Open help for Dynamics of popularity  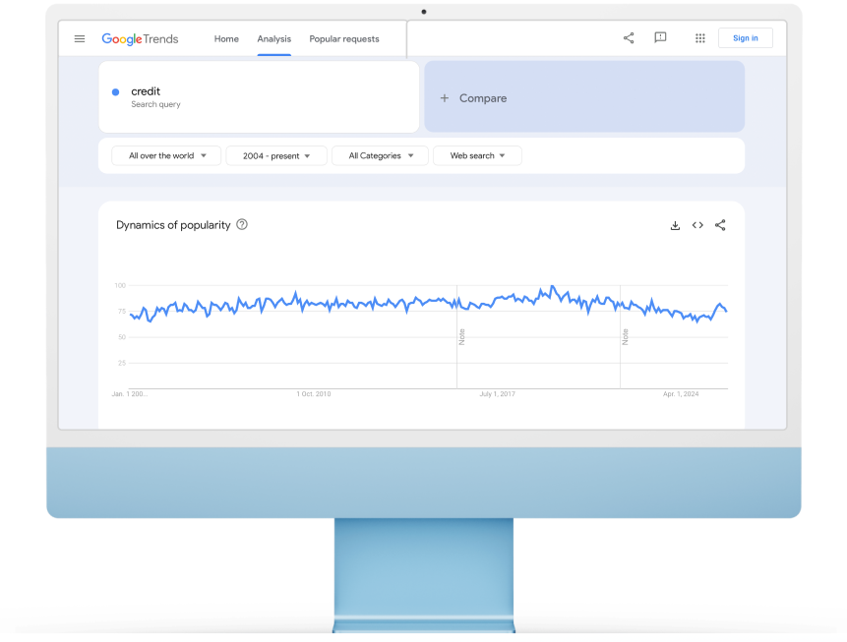[242, 224]
